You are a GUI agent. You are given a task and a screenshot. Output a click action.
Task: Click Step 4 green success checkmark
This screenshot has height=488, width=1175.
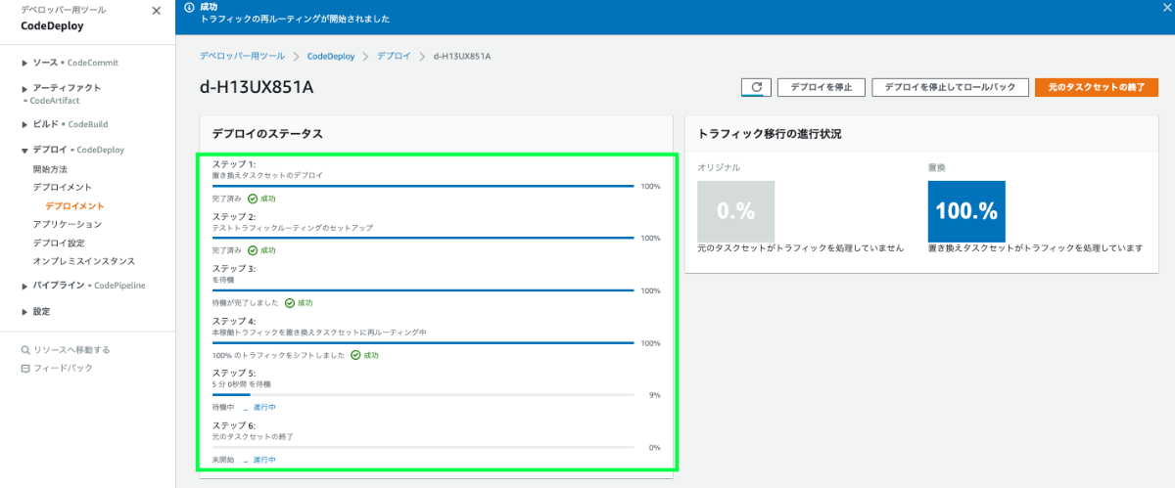click(354, 355)
